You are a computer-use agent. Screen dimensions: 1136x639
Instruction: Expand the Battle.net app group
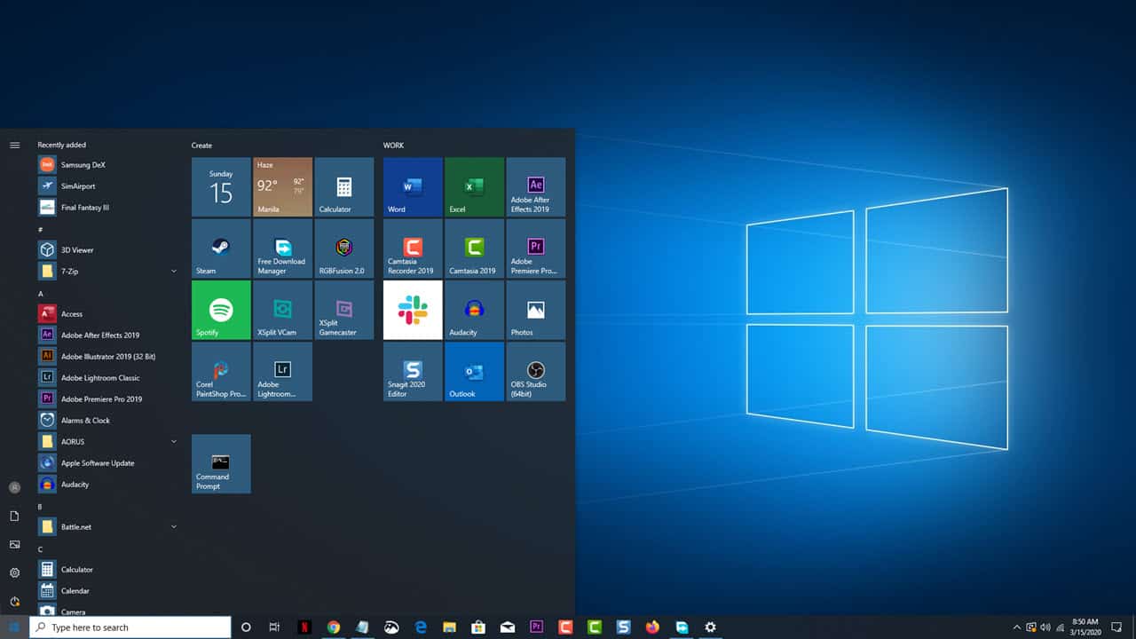pos(173,526)
